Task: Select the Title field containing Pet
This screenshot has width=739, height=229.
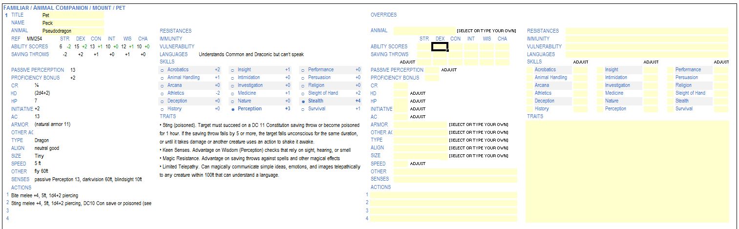Action: [72, 15]
